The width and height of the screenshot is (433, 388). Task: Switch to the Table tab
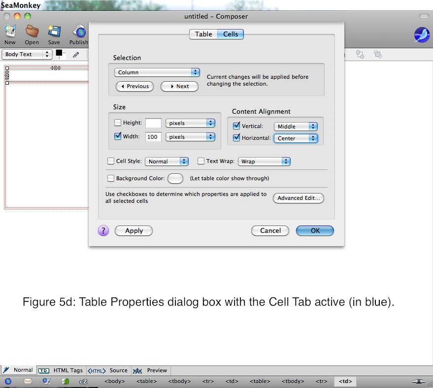point(203,34)
